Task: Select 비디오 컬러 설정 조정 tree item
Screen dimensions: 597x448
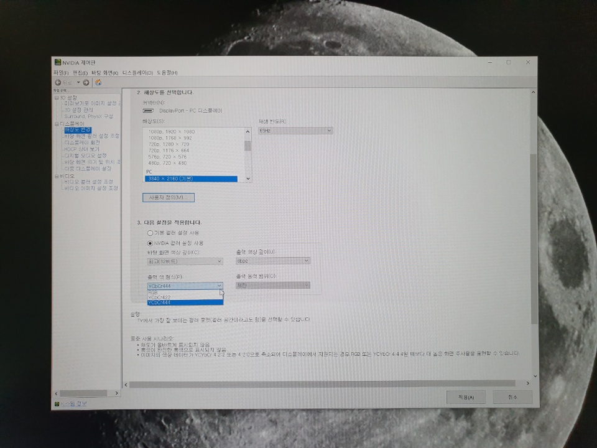Action: (x=88, y=182)
